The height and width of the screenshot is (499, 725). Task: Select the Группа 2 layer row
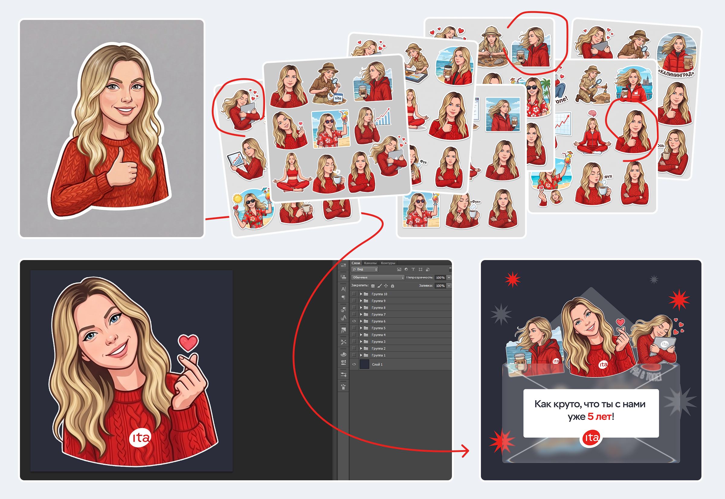pos(401,349)
